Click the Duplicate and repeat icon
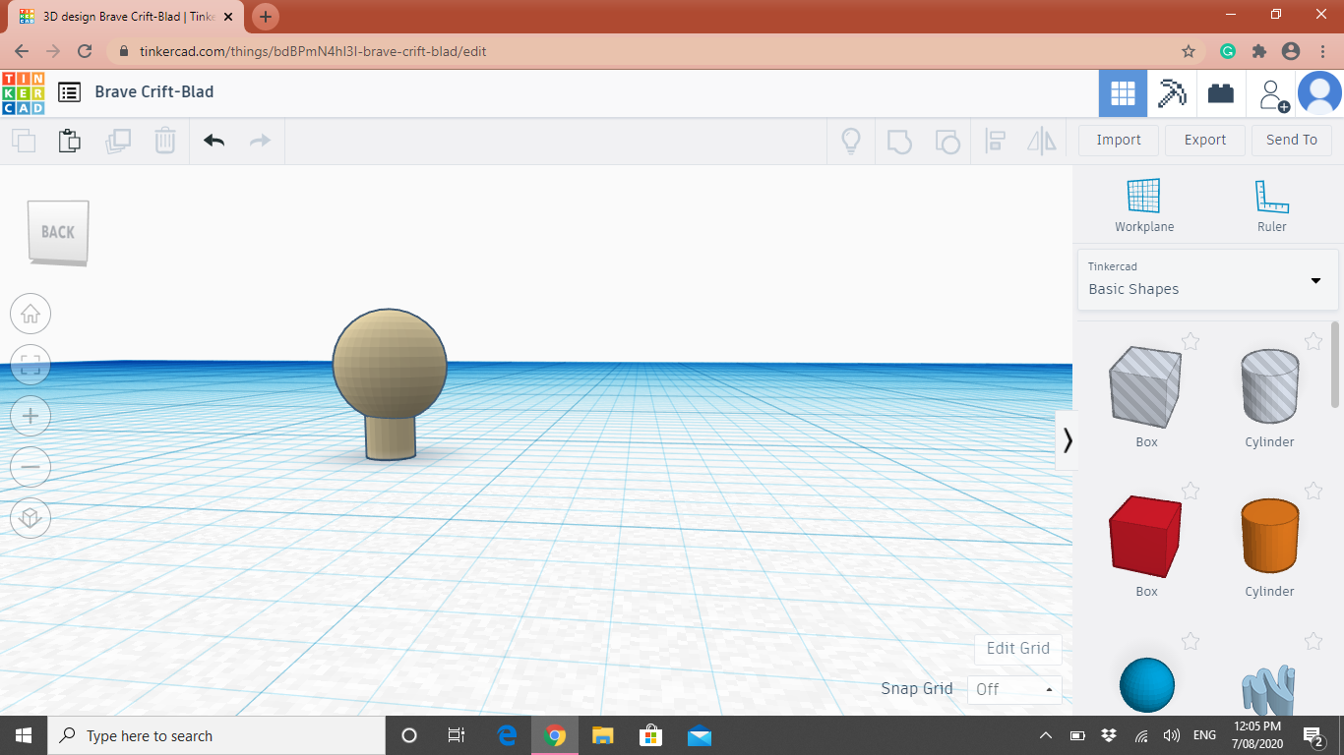 pyautogui.click(x=117, y=141)
